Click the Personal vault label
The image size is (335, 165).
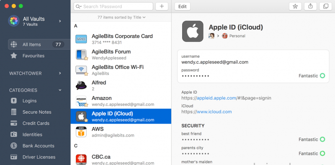tap(237, 36)
